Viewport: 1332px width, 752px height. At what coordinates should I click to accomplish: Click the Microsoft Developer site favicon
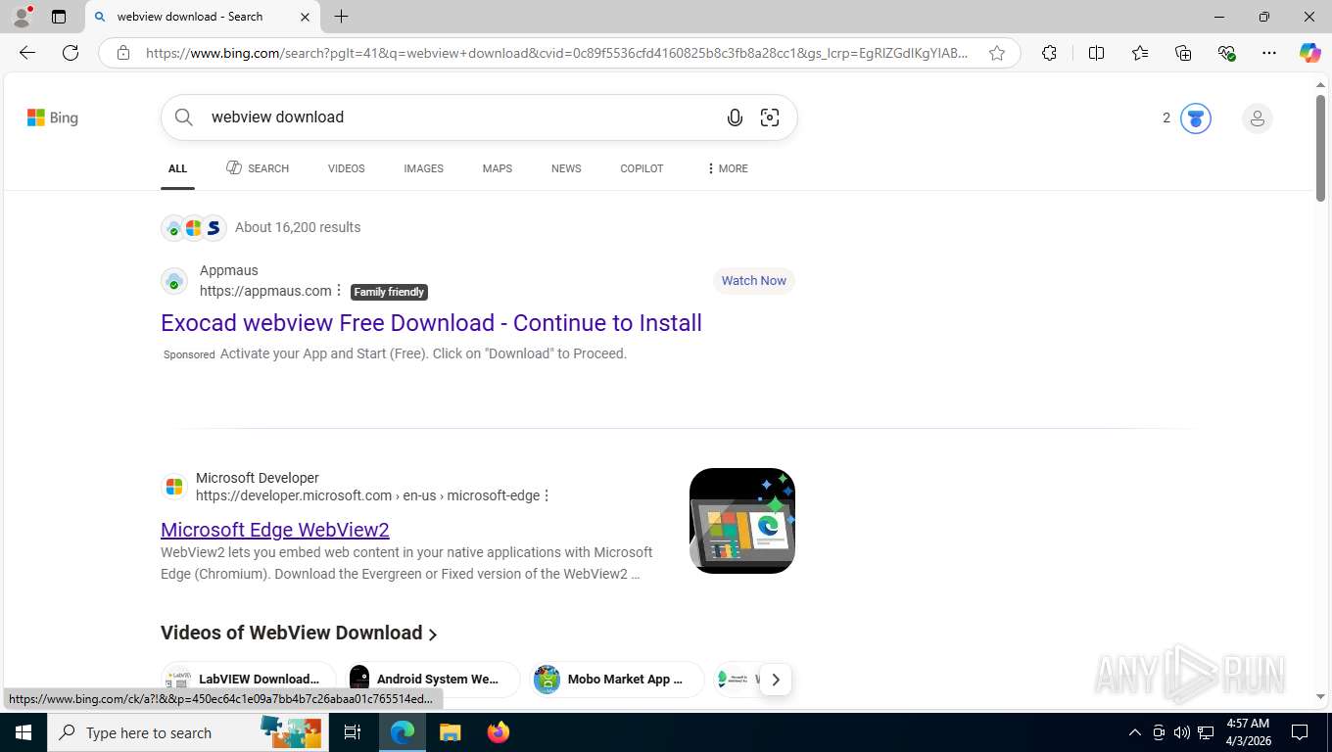coord(174,487)
